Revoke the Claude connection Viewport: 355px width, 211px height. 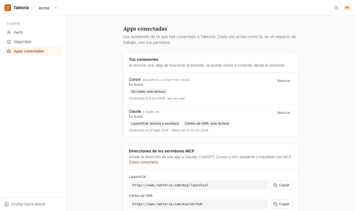(x=284, y=113)
